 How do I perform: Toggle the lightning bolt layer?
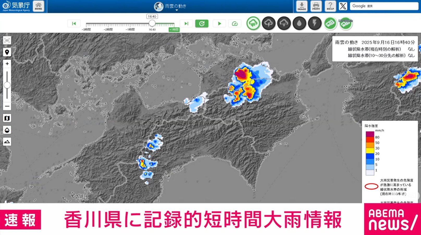[x=315, y=24]
